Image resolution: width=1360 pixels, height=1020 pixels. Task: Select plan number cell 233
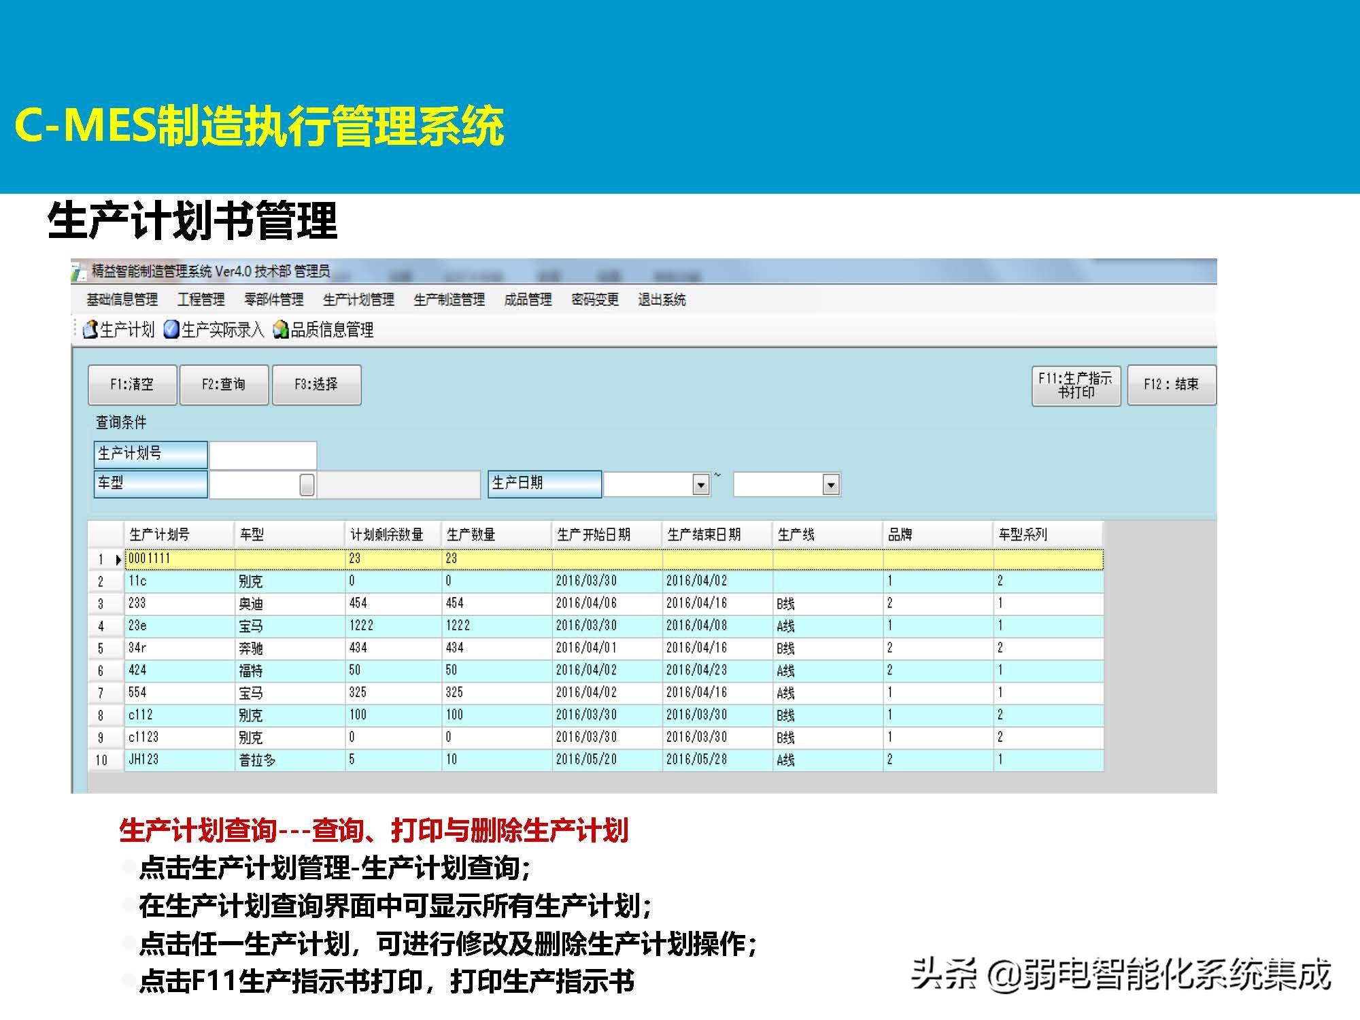pos(180,604)
